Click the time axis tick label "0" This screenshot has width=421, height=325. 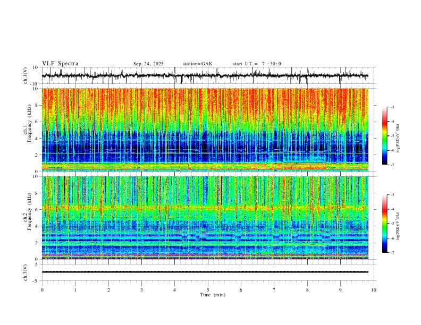pos(42,290)
